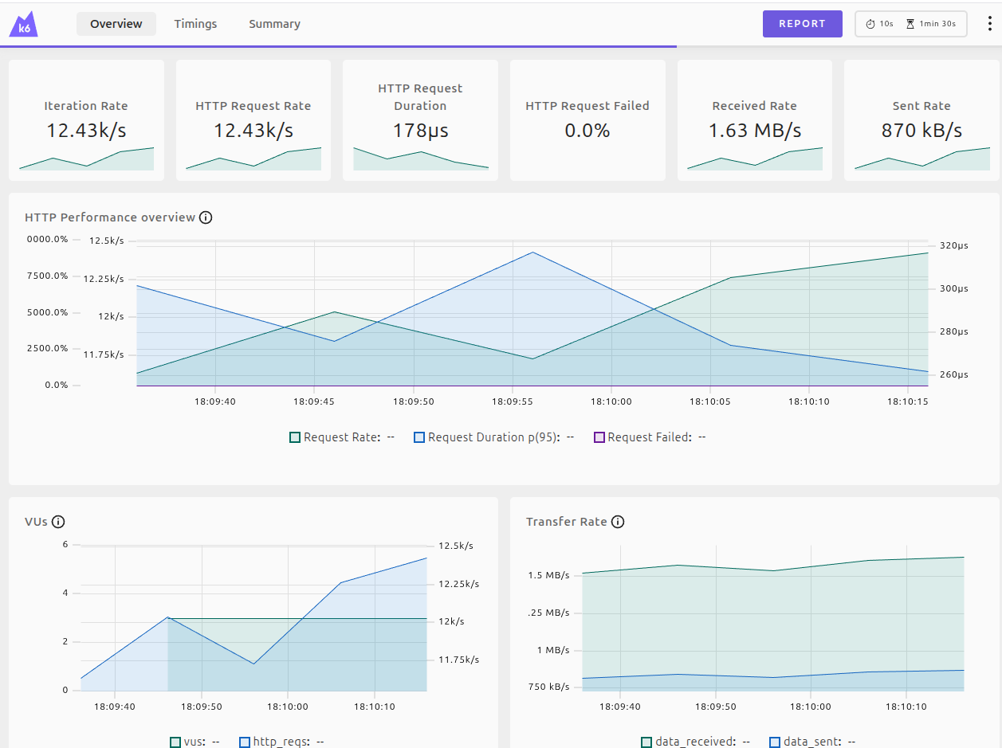Click the 18:09:55 time axis label
Screen dimensions: 1002x748
click(x=513, y=401)
